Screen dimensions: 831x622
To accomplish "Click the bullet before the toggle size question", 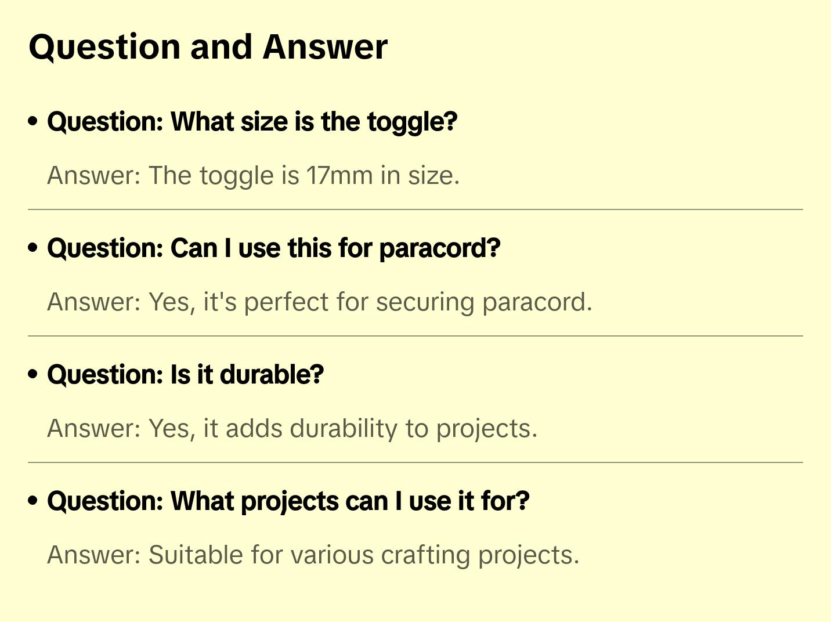I will point(33,121).
